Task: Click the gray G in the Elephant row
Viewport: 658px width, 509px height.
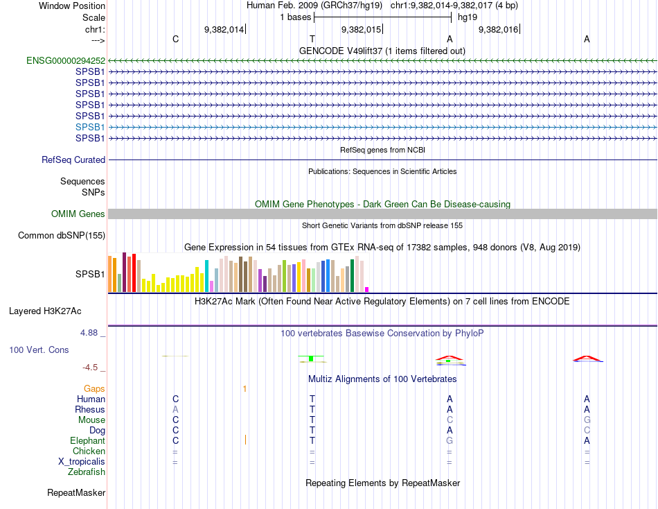Action: [450, 440]
